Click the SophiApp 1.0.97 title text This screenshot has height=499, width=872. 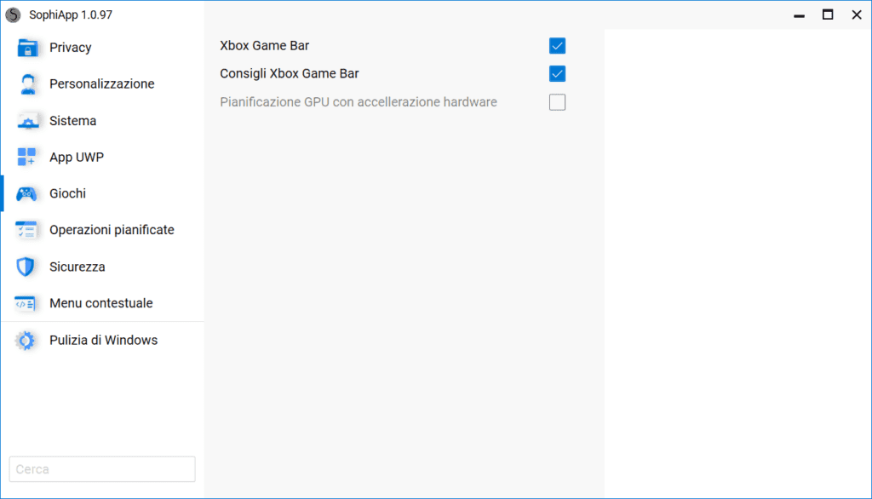(x=71, y=15)
